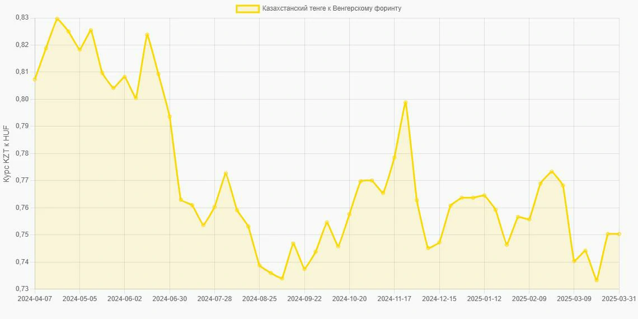Click the first data point at 2024-04-07

35,79
